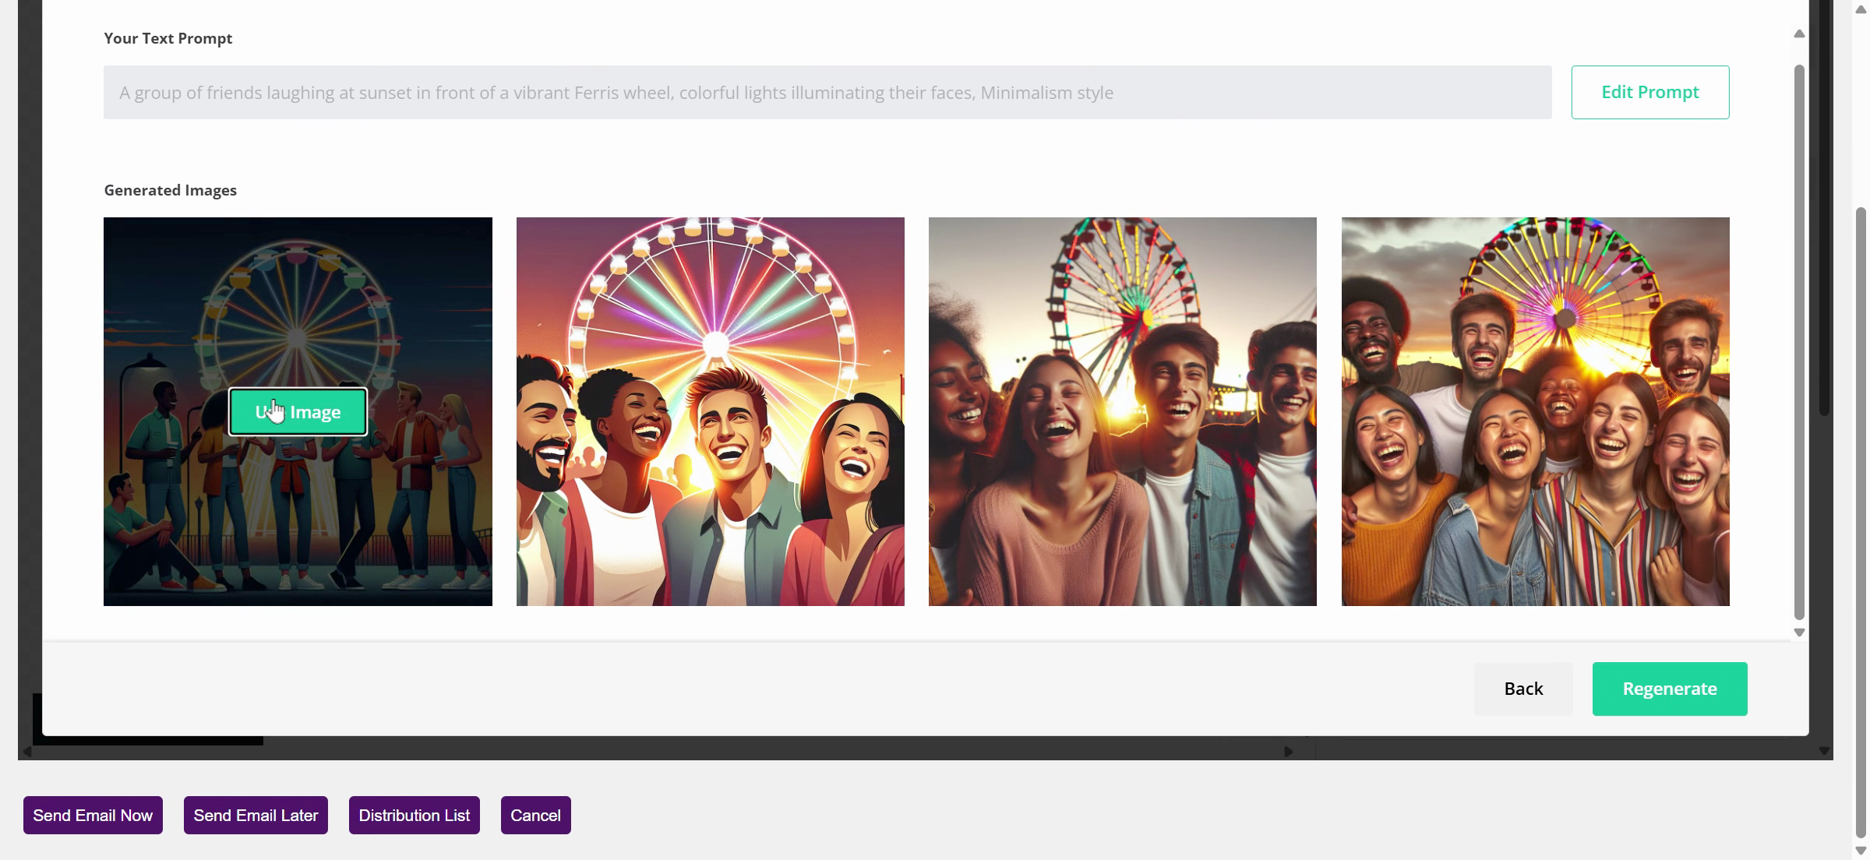Viewport: 1870px width, 860px height.
Task: Click horizontal scrollbar right arrow
Action: 1289,752
